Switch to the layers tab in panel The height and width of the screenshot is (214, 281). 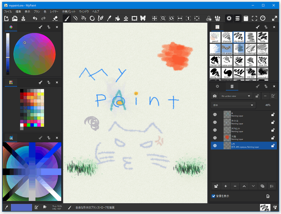pos(232,87)
